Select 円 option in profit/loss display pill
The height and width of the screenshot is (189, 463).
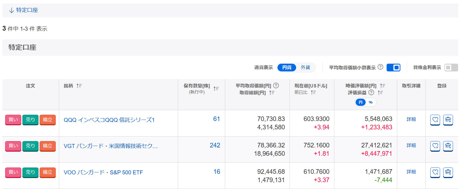tap(360, 102)
